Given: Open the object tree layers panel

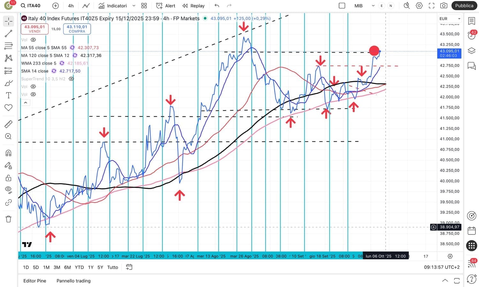Looking at the screenshot, I should pyautogui.click(x=472, y=51).
